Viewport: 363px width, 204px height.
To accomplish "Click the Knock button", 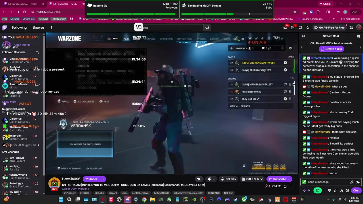I will point(91,179).
